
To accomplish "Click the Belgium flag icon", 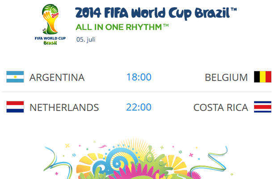I will pyautogui.click(x=262, y=77).
